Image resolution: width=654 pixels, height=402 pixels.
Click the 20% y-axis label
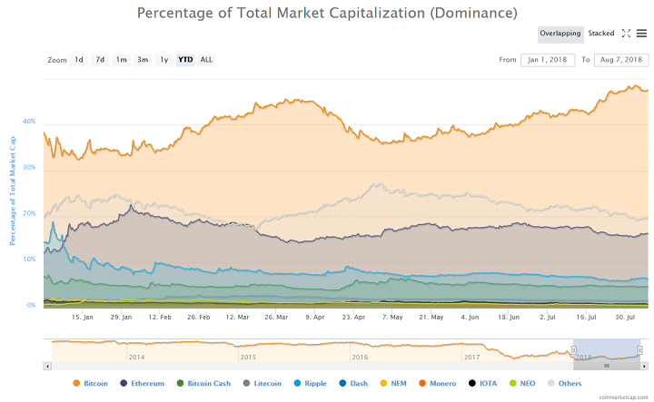29,213
